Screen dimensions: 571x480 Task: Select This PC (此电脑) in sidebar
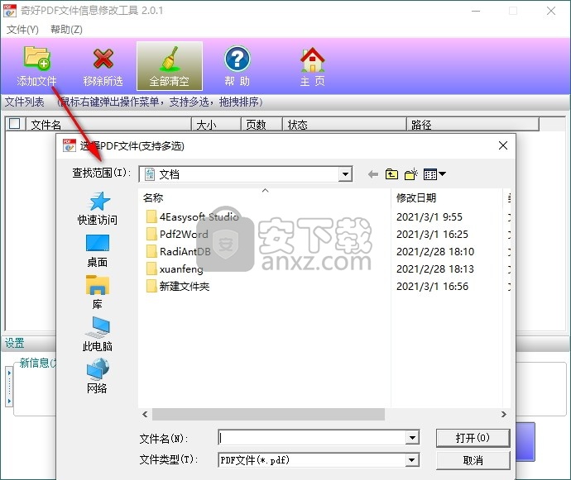pos(97,334)
